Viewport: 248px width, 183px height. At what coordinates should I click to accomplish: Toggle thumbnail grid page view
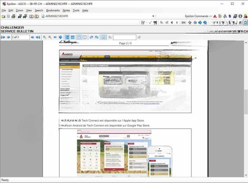coord(73,37)
